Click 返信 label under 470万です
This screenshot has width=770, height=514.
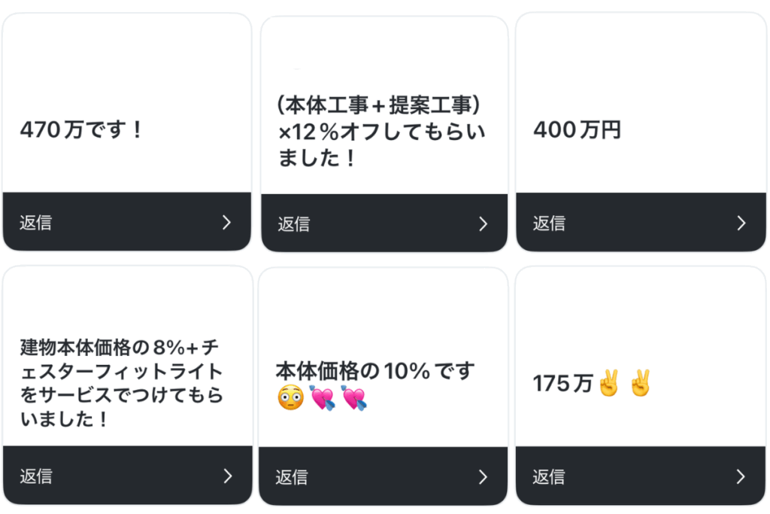(x=36, y=223)
